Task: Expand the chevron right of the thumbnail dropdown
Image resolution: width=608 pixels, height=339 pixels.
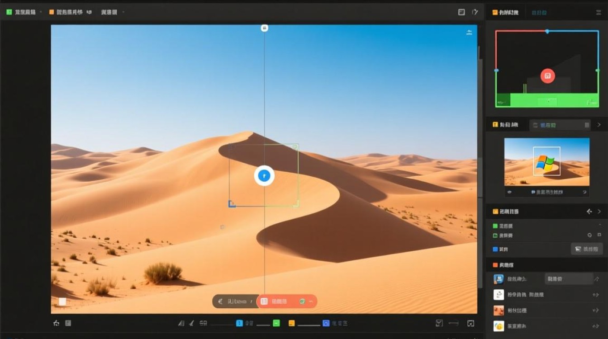Action: point(599,125)
